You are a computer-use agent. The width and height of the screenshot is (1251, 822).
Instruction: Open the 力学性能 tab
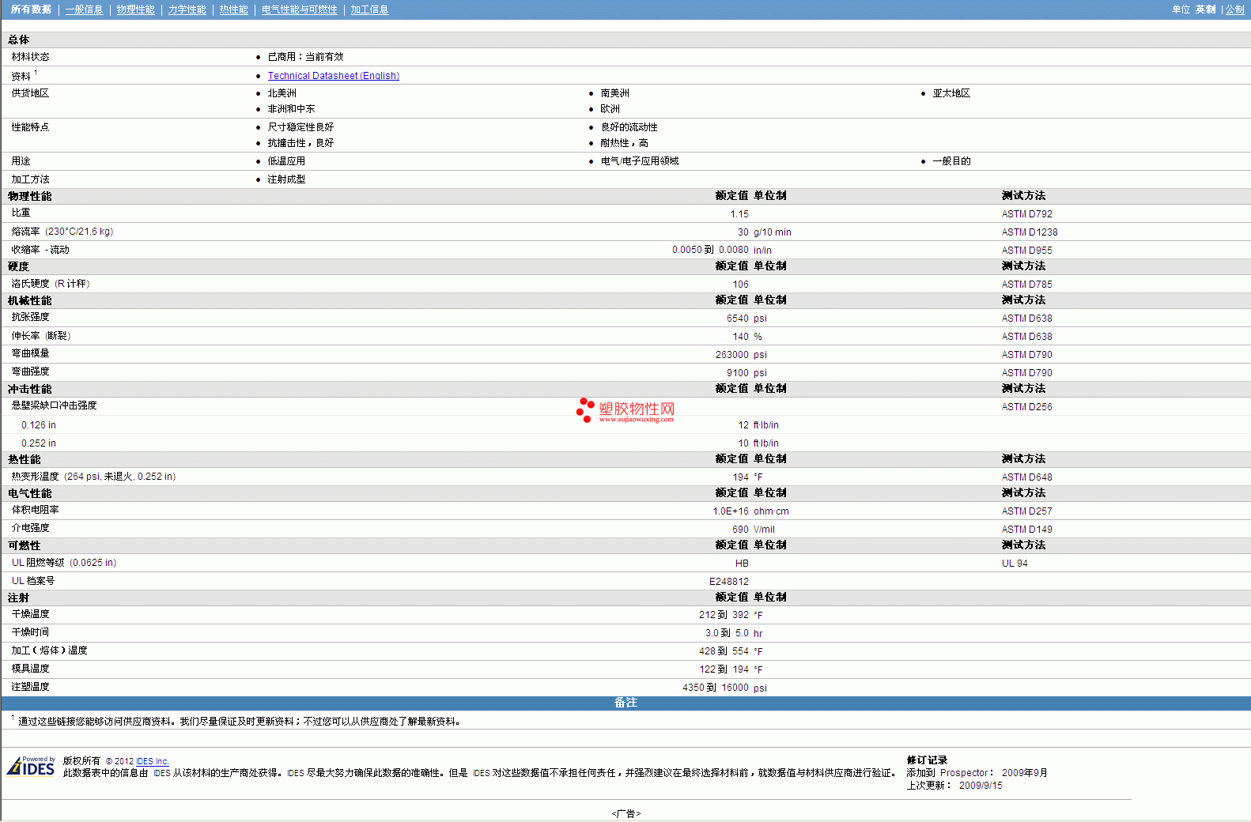(187, 9)
